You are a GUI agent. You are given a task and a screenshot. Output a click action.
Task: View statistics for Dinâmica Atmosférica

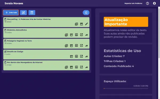click(x=77, y=35)
